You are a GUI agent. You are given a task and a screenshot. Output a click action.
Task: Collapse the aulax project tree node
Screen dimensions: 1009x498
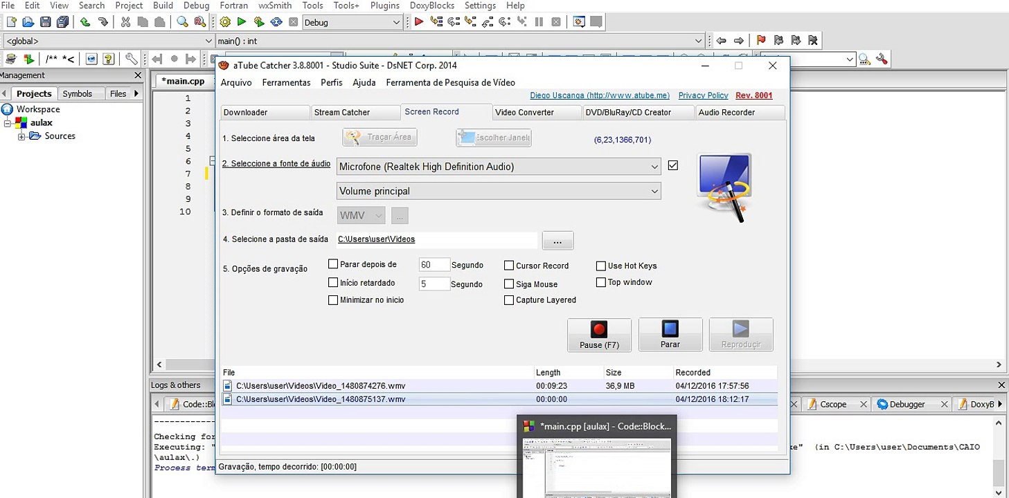click(8, 123)
